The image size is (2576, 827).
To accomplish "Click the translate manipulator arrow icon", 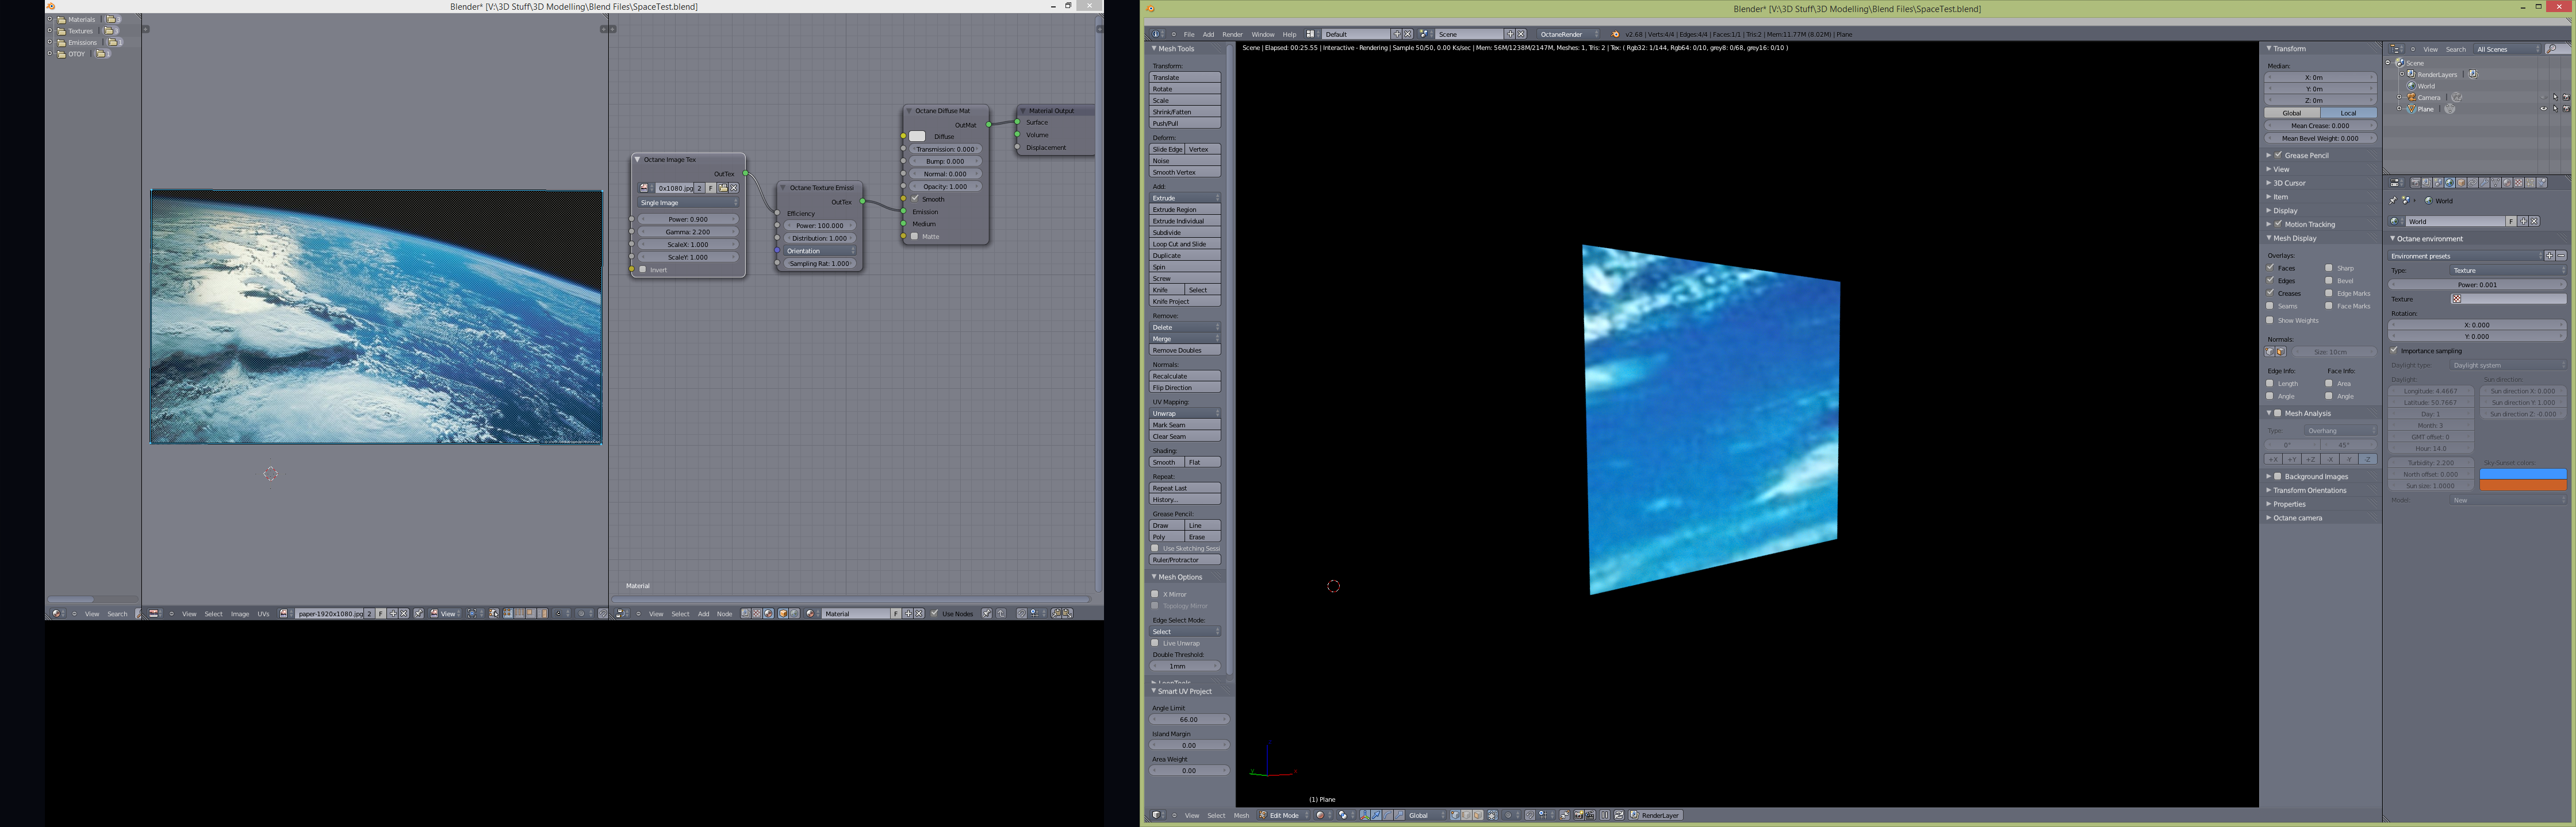I will (x=1376, y=815).
